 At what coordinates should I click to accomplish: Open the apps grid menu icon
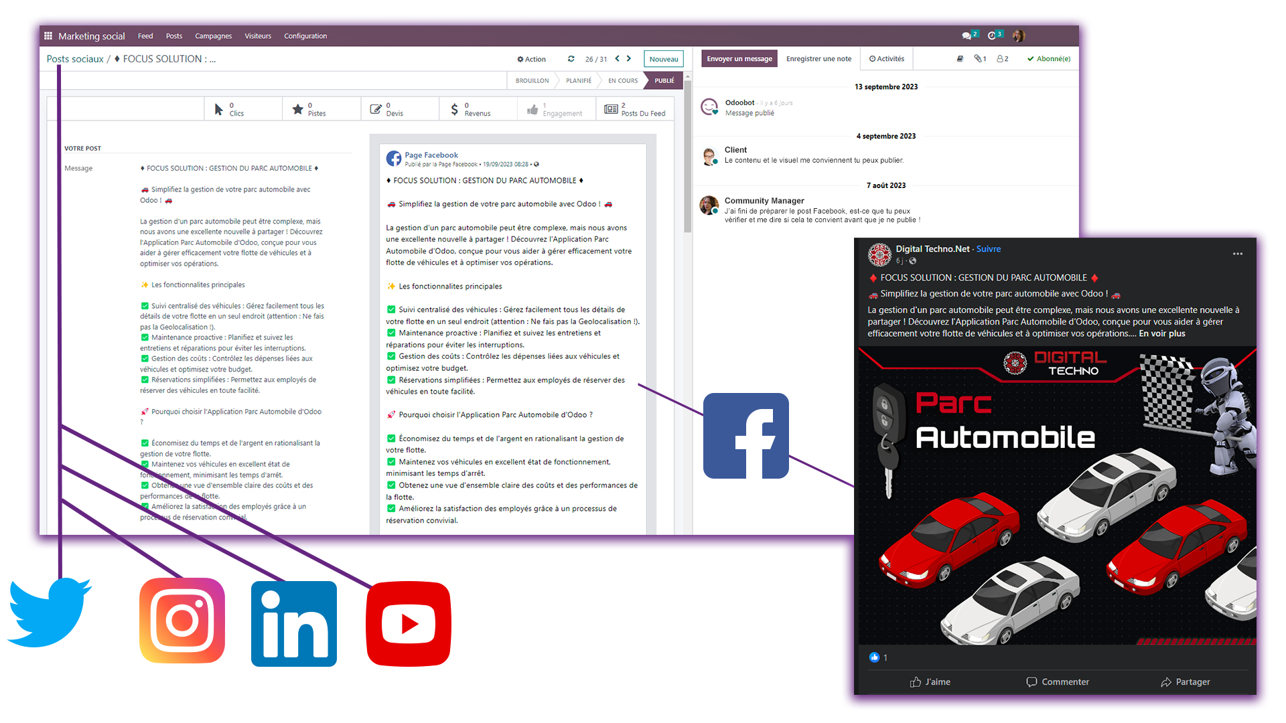tap(48, 36)
